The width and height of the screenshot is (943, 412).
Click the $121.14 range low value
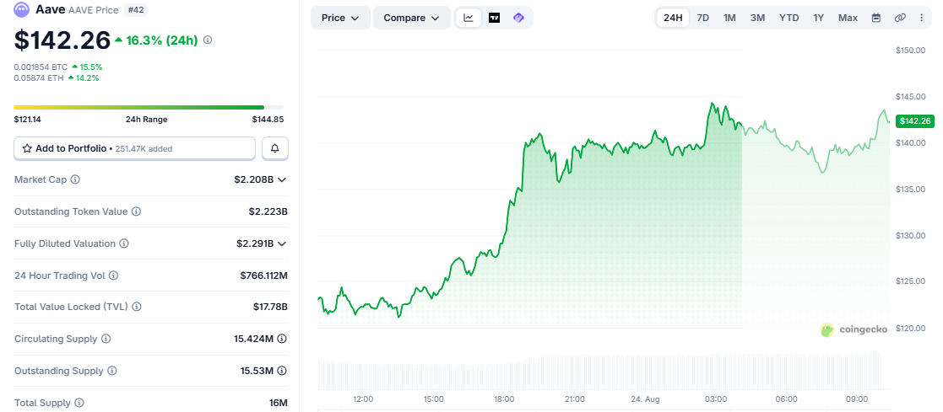point(28,120)
